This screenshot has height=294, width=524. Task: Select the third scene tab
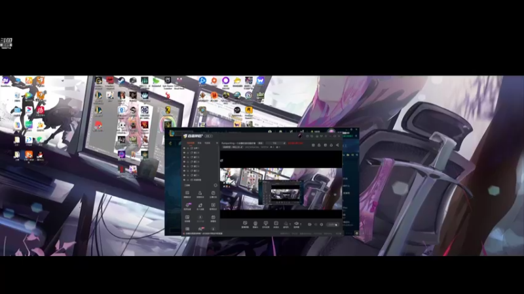pos(207,143)
